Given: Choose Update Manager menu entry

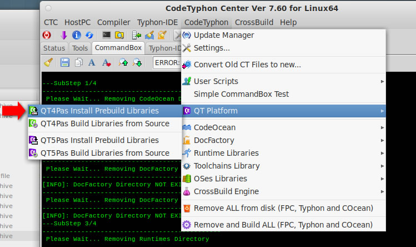Looking at the screenshot, I should click(x=283, y=35).
